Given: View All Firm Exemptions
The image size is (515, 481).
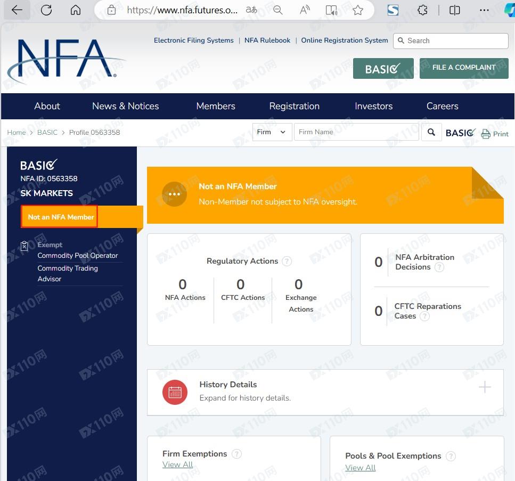Looking at the screenshot, I should 178,464.
